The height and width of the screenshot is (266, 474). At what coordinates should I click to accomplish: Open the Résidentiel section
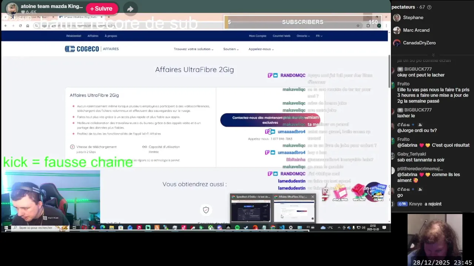coord(73,36)
